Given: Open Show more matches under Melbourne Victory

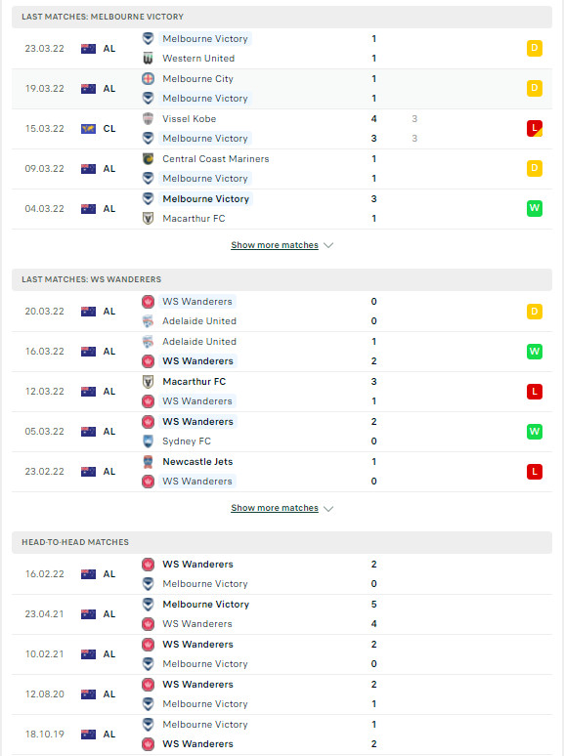Looking at the screenshot, I should click(x=275, y=245).
